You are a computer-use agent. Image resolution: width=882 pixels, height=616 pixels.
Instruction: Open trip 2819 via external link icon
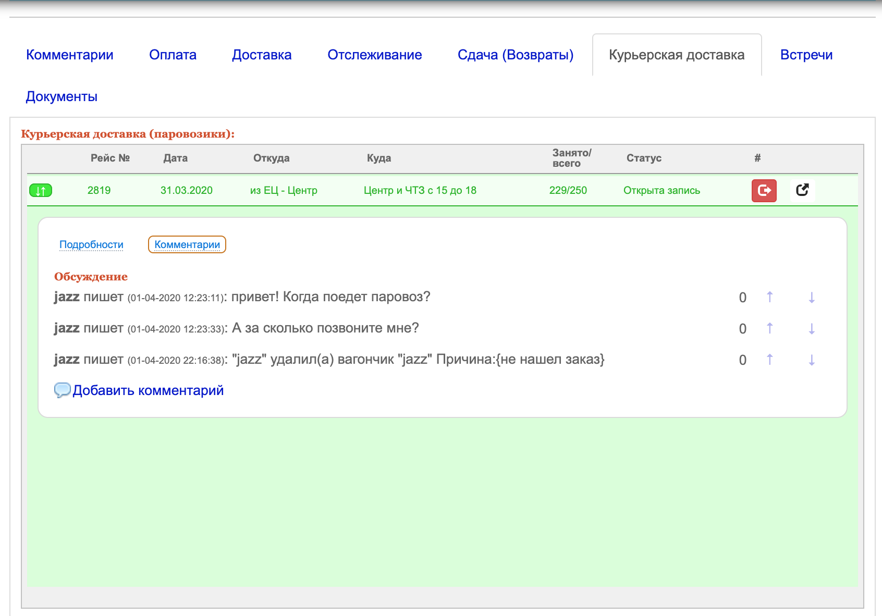click(x=803, y=190)
